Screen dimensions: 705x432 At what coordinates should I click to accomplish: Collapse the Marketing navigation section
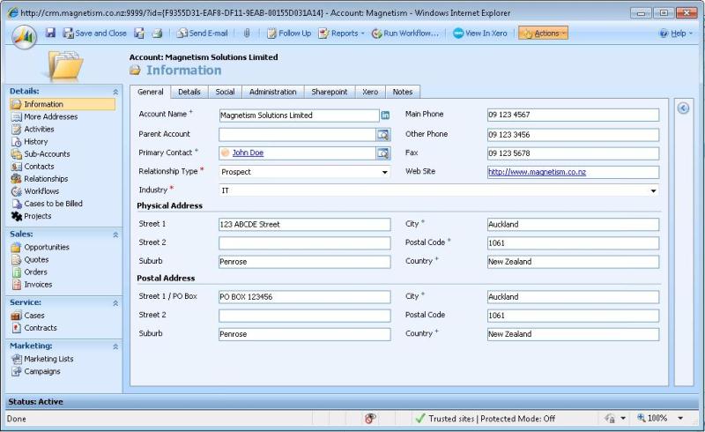[115, 346]
